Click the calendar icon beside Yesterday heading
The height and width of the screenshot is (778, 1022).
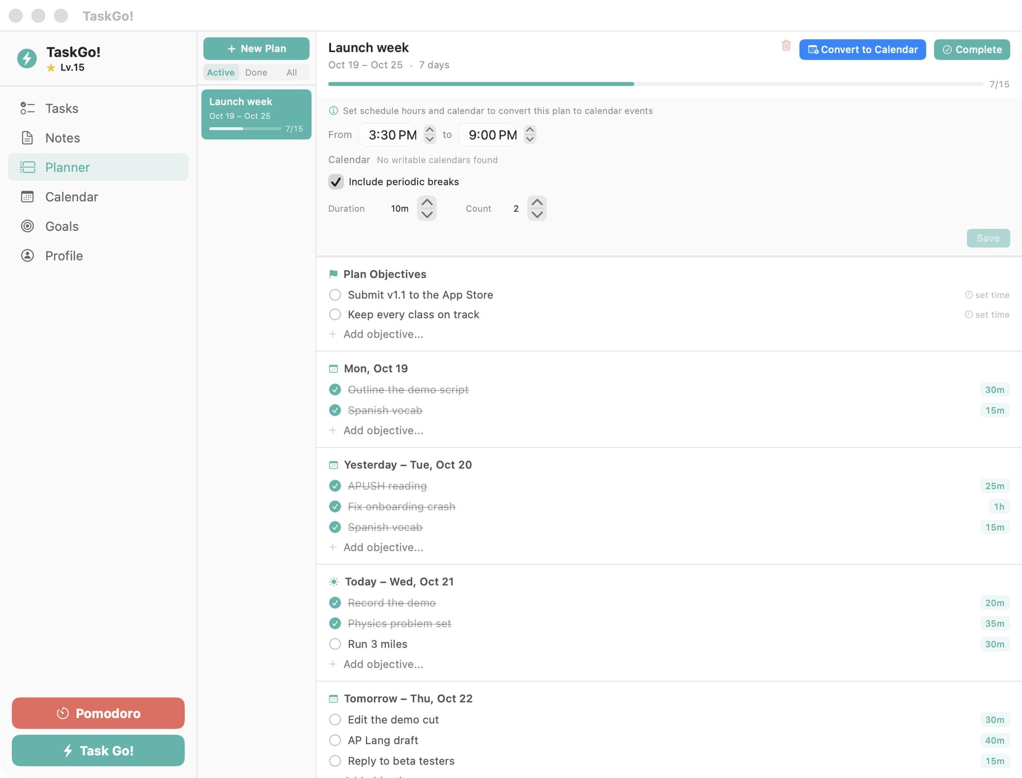point(333,465)
